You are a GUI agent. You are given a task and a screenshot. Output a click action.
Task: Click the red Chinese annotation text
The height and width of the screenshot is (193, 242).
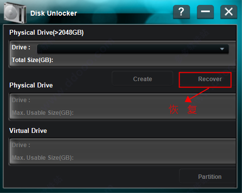click(x=183, y=109)
